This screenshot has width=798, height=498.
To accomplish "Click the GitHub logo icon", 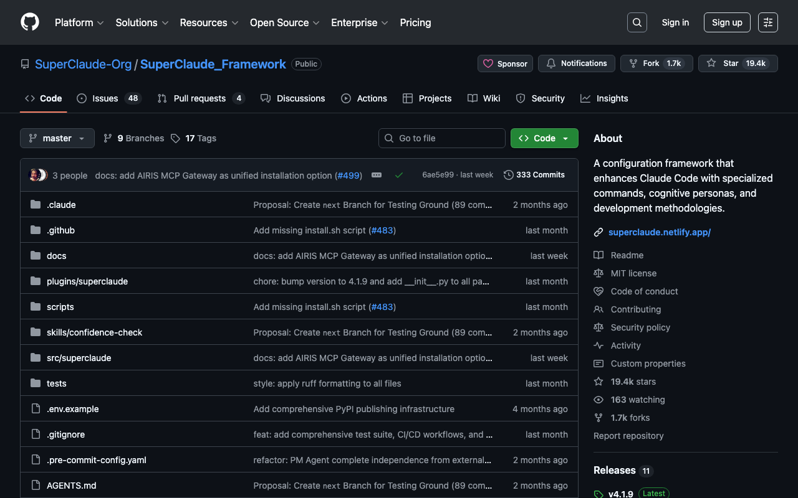I will (x=30, y=22).
